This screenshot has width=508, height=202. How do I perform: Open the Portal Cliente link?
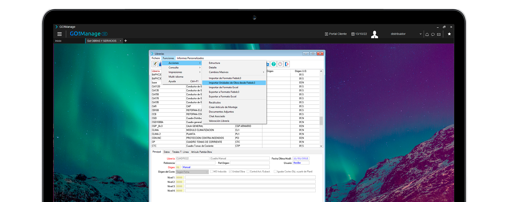pyautogui.click(x=335, y=34)
